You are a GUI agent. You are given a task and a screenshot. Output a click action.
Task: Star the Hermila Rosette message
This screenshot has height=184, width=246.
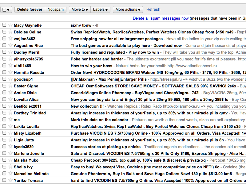point(10,72)
